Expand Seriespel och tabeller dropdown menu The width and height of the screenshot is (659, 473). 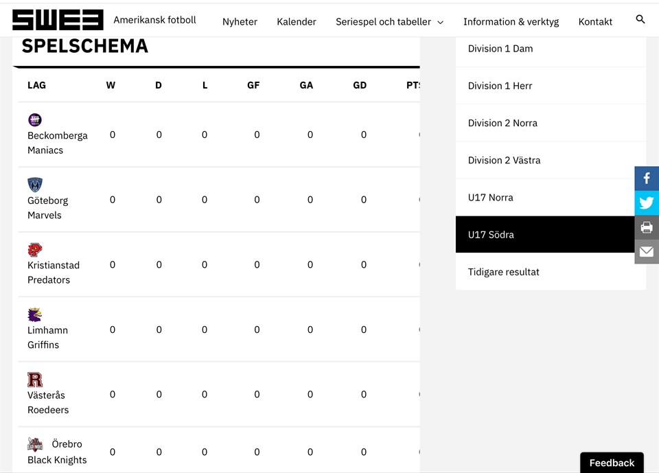[x=389, y=22]
